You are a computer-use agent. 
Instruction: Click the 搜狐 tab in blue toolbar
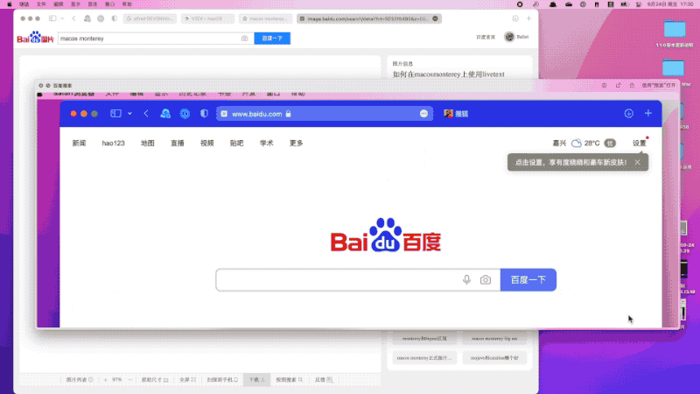pyautogui.click(x=456, y=114)
